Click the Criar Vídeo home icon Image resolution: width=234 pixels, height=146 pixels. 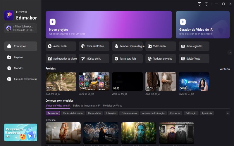[x=9, y=46]
